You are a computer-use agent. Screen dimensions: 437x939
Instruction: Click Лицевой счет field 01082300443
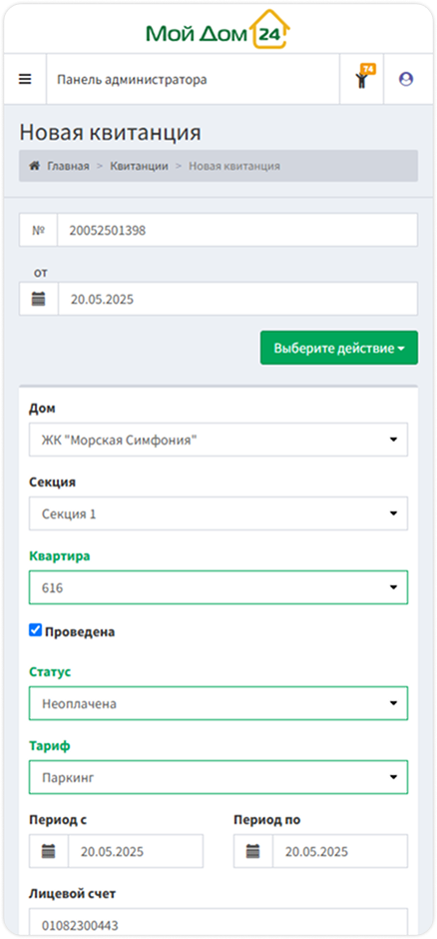[x=218, y=923]
